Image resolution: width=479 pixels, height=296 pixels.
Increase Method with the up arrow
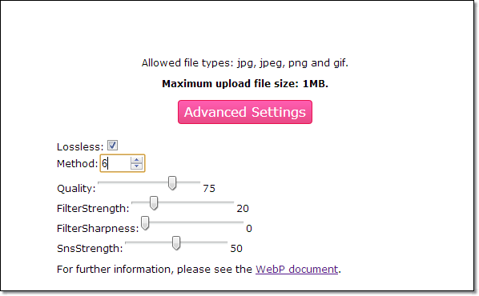(136, 160)
